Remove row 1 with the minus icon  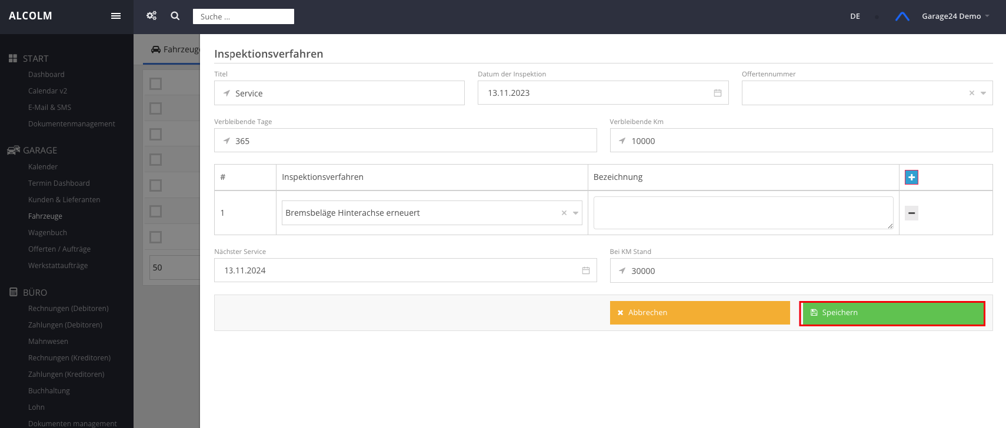[x=911, y=213]
